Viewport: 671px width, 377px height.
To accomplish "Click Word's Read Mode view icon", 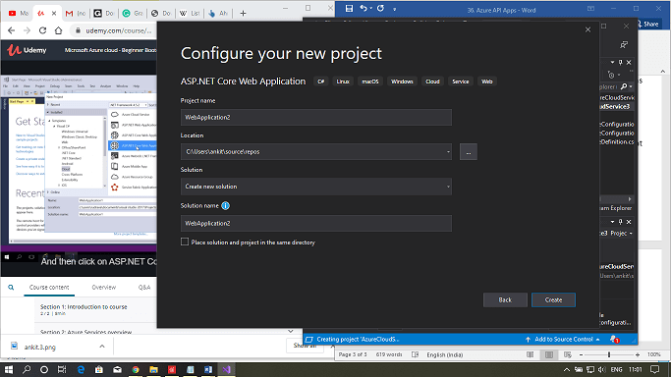I will [x=531, y=354].
